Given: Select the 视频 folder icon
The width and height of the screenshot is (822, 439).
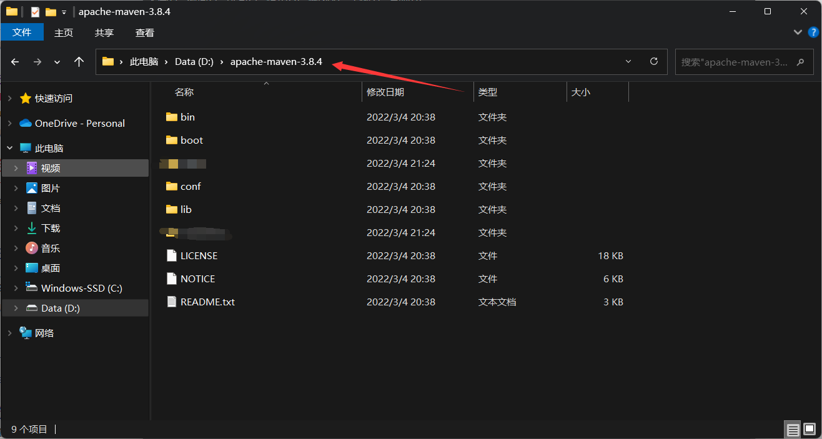Looking at the screenshot, I should pyautogui.click(x=32, y=168).
